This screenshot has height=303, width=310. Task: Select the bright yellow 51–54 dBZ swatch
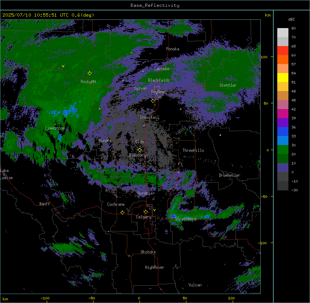tap(283, 77)
